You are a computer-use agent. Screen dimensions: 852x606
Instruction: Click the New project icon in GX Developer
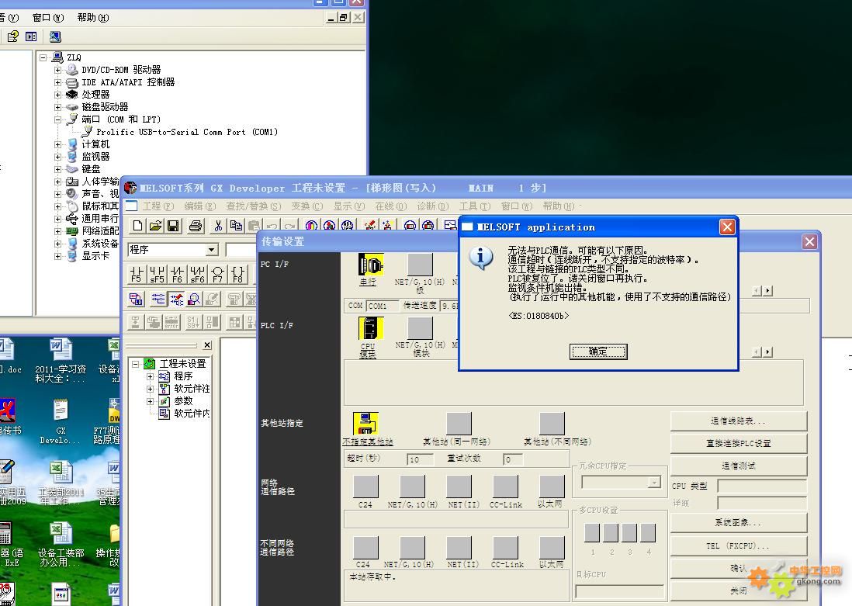[138, 226]
